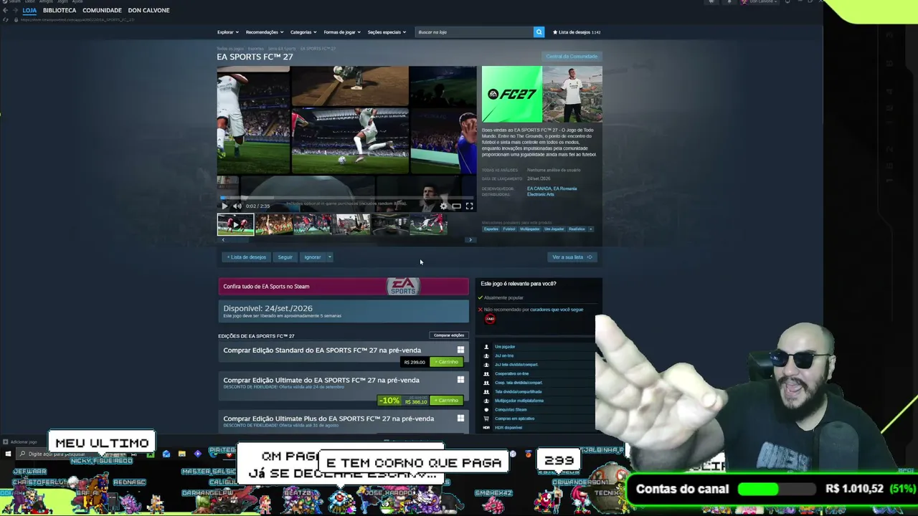This screenshot has width=918, height=516.
Task: Open the trailer settings gear
Action: click(443, 206)
